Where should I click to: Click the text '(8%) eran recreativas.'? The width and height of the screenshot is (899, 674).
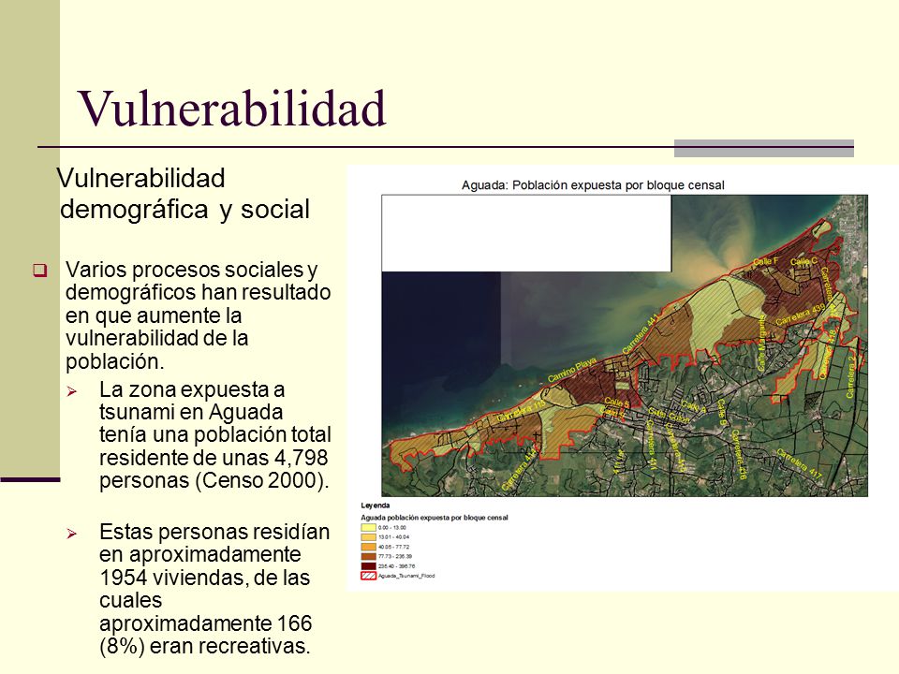205,646
